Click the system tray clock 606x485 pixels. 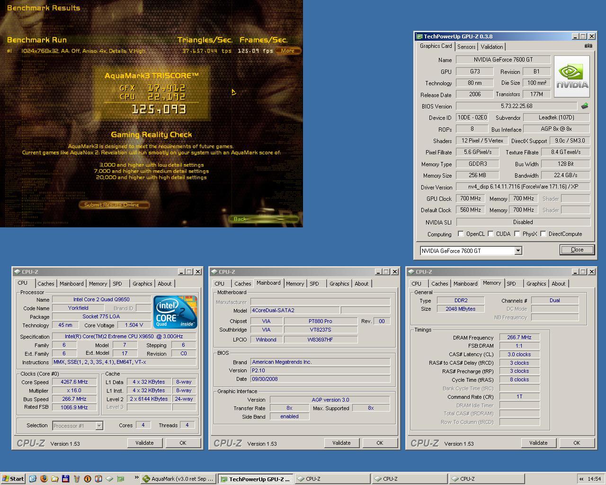tap(594, 479)
